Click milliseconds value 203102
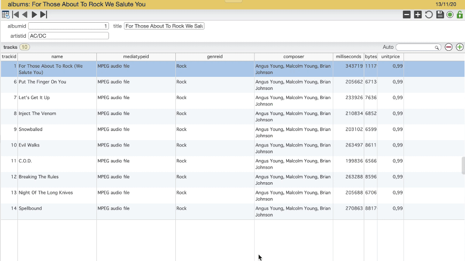The image size is (465, 261). pyautogui.click(x=354, y=130)
